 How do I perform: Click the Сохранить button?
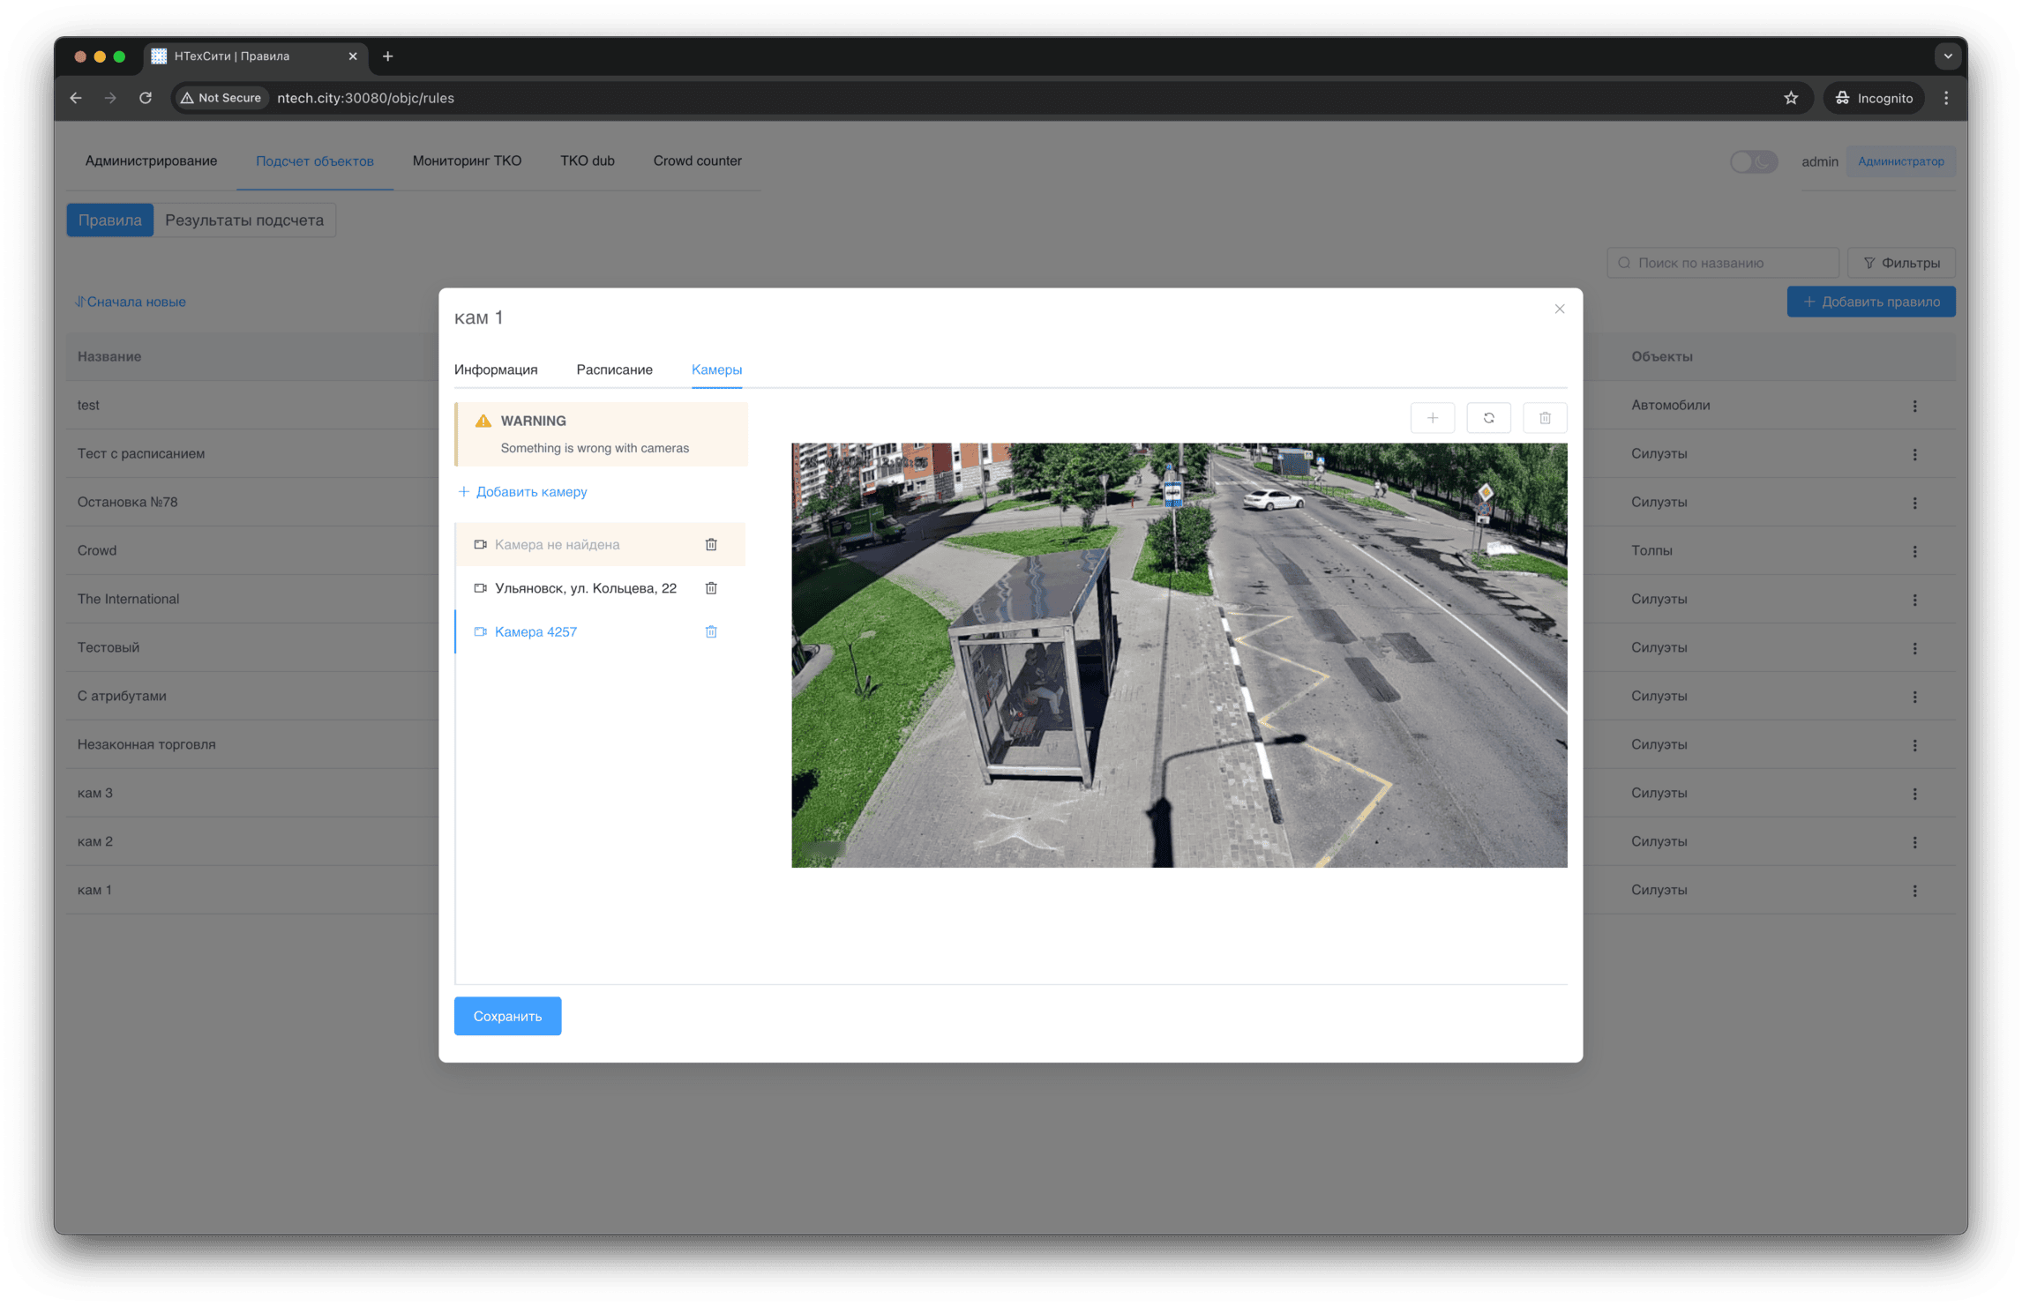(x=507, y=1016)
